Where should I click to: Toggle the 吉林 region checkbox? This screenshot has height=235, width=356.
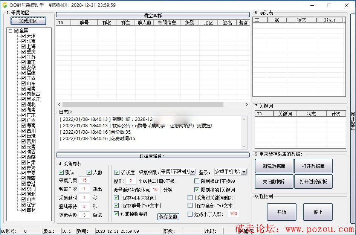pyautogui.click(x=23, y=210)
